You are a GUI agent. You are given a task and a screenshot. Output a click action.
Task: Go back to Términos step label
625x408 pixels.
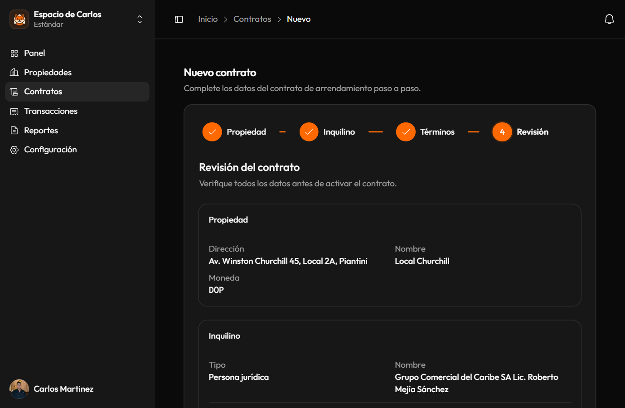tap(437, 132)
